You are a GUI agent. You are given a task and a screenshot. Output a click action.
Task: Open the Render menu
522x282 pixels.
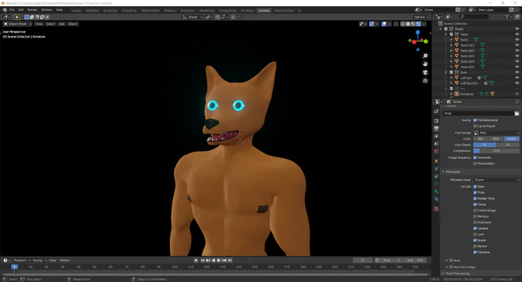click(32, 10)
